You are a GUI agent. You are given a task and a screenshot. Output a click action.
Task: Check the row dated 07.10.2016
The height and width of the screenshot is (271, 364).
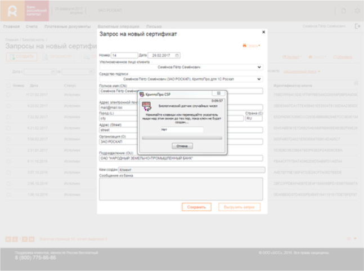click(8, 172)
